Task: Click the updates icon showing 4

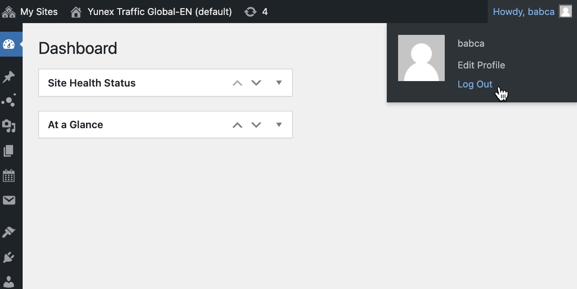Action: (x=256, y=12)
